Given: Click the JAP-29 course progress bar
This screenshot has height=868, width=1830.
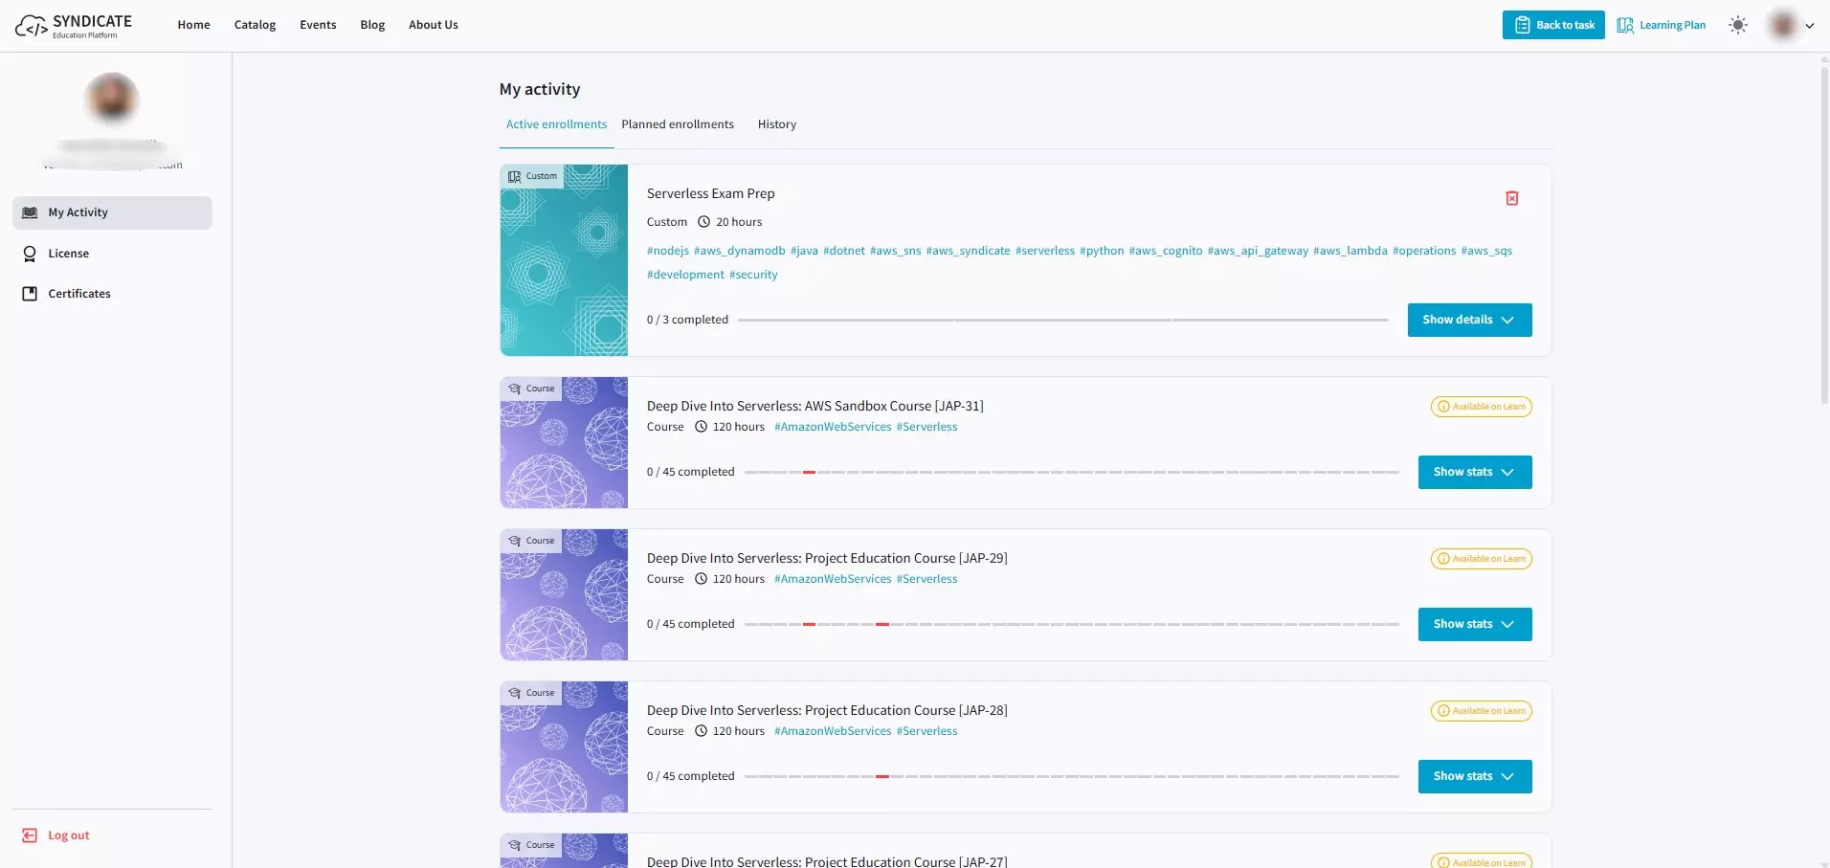Looking at the screenshot, I should pos(1072,624).
